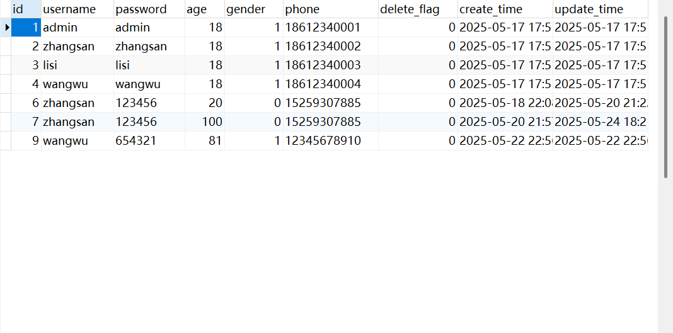Click phone 15259307885 in row id 7
The image size is (673, 333).
330,121
